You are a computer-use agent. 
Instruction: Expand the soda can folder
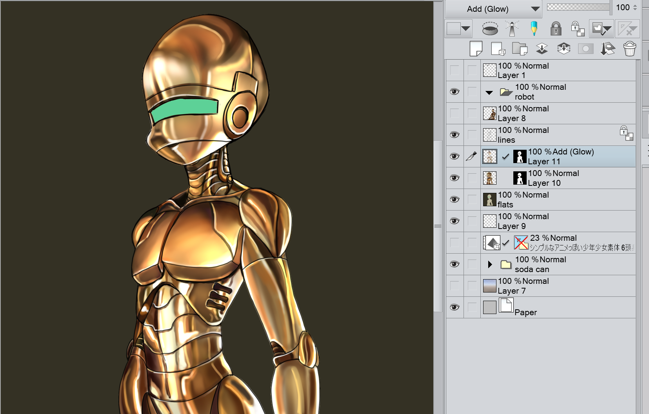(x=490, y=265)
